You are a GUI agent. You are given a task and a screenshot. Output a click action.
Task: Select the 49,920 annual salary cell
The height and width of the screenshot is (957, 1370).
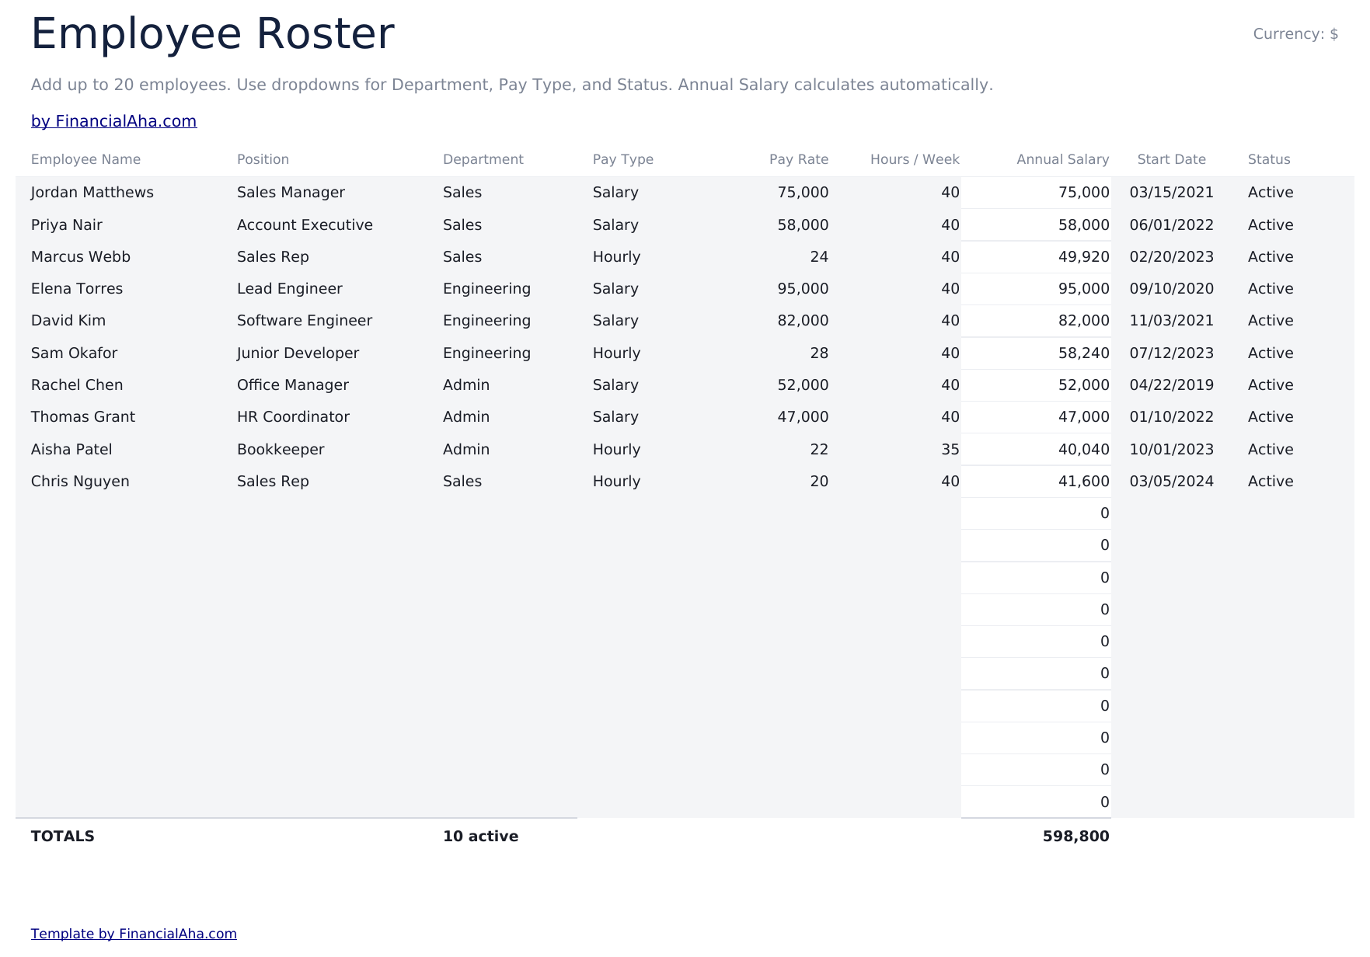pyautogui.click(x=1036, y=257)
